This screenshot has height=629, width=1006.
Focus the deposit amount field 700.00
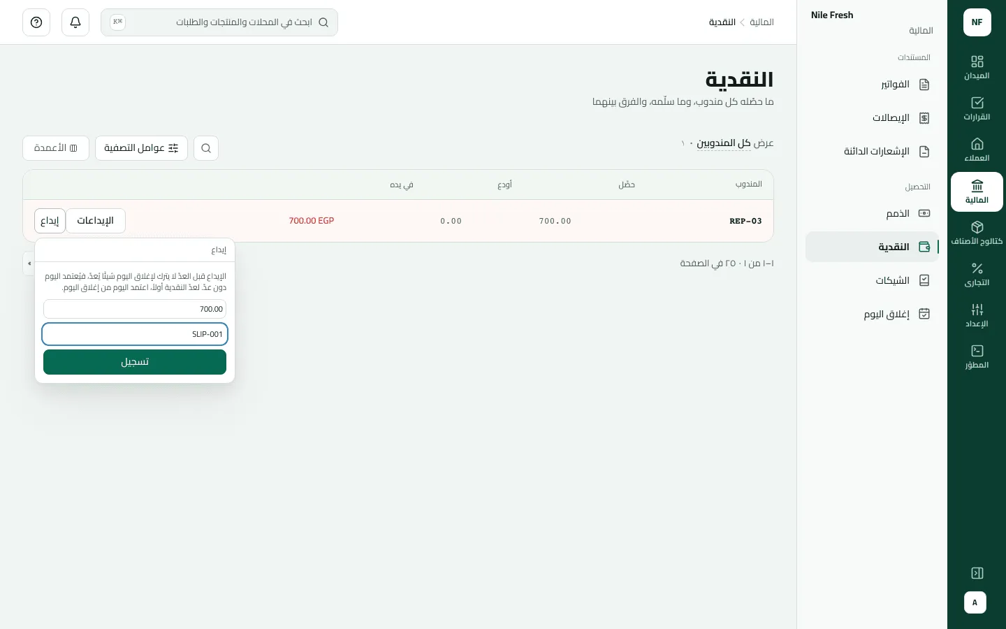tap(135, 309)
